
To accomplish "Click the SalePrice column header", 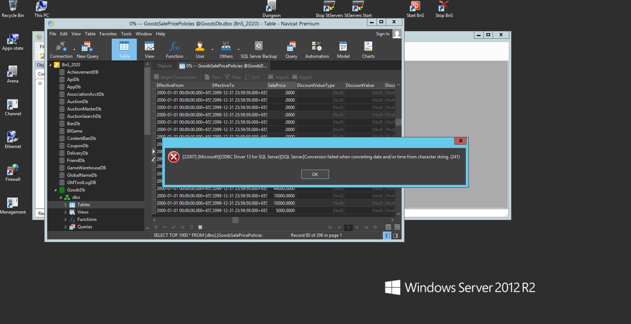I will 281,85.
